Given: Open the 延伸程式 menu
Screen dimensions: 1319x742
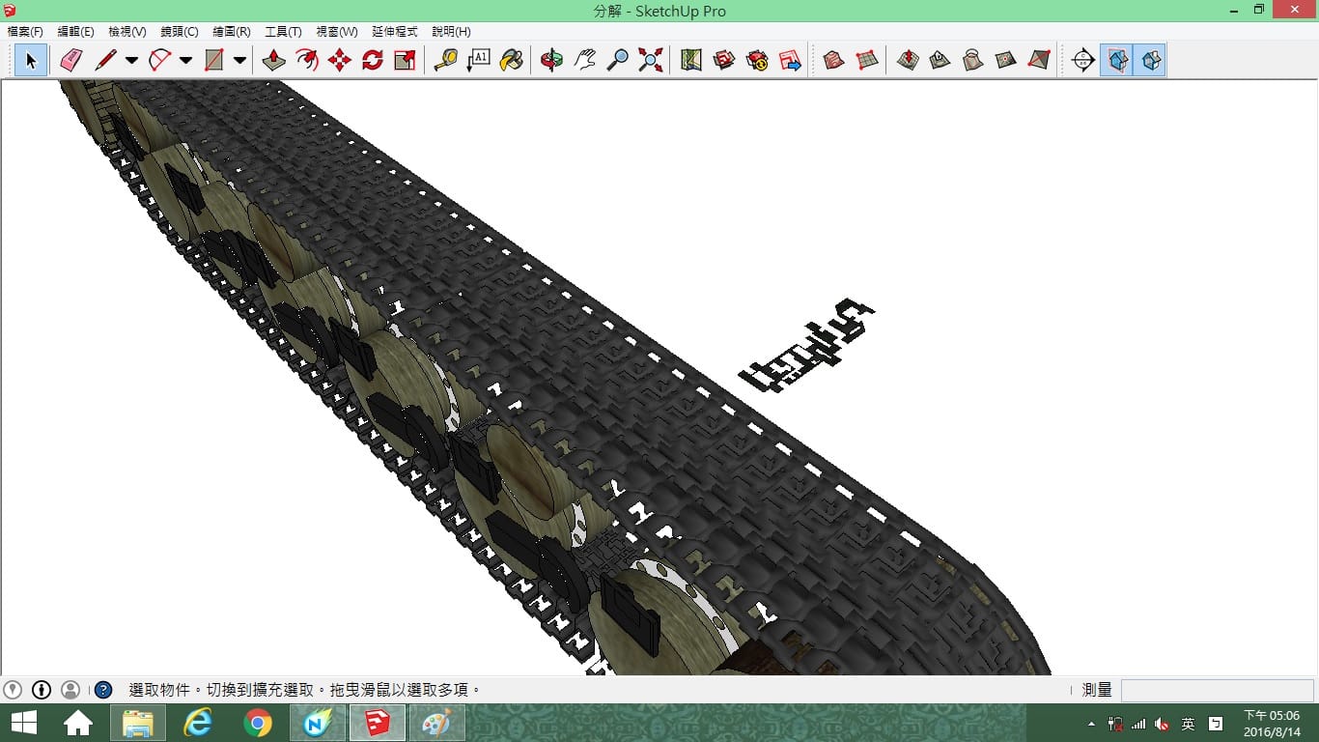Looking at the screenshot, I should (393, 32).
